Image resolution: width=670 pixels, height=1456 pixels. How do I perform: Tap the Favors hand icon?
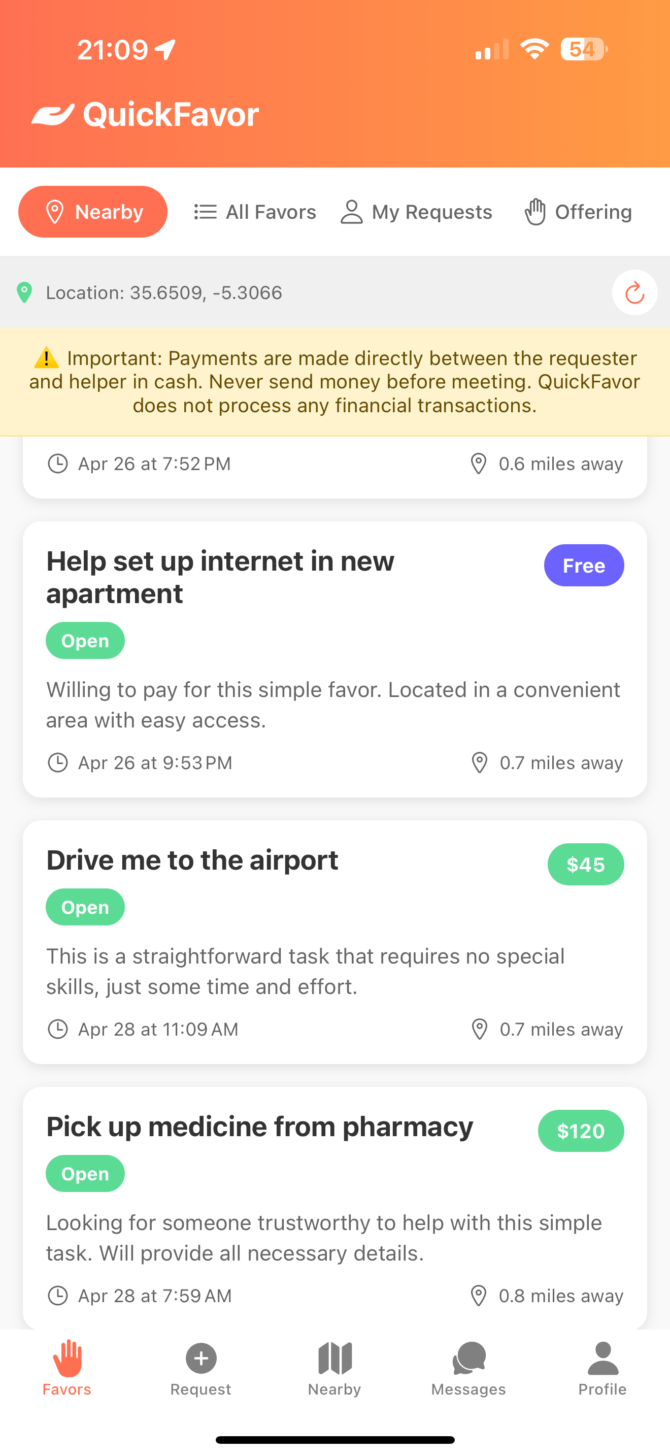coord(67,1358)
